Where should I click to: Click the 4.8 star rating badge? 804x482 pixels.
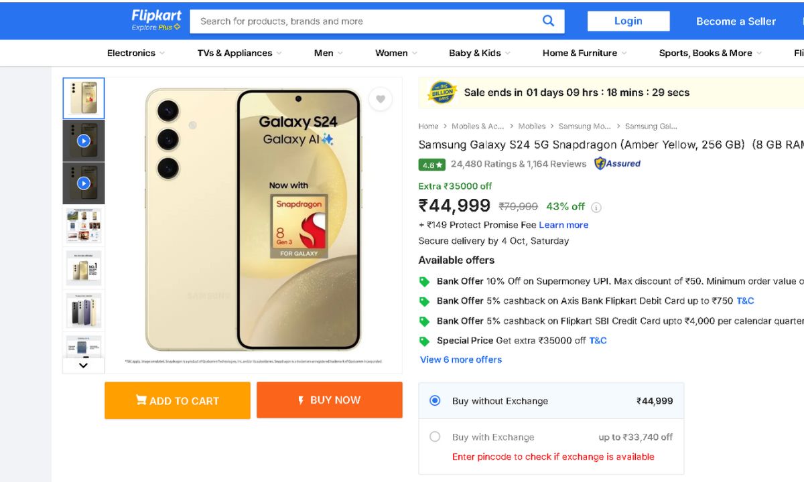coord(431,164)
